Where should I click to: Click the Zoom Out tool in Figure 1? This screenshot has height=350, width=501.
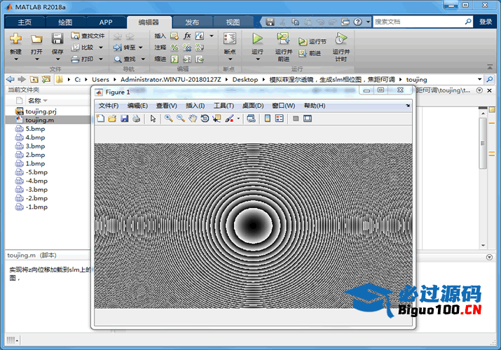181,119
